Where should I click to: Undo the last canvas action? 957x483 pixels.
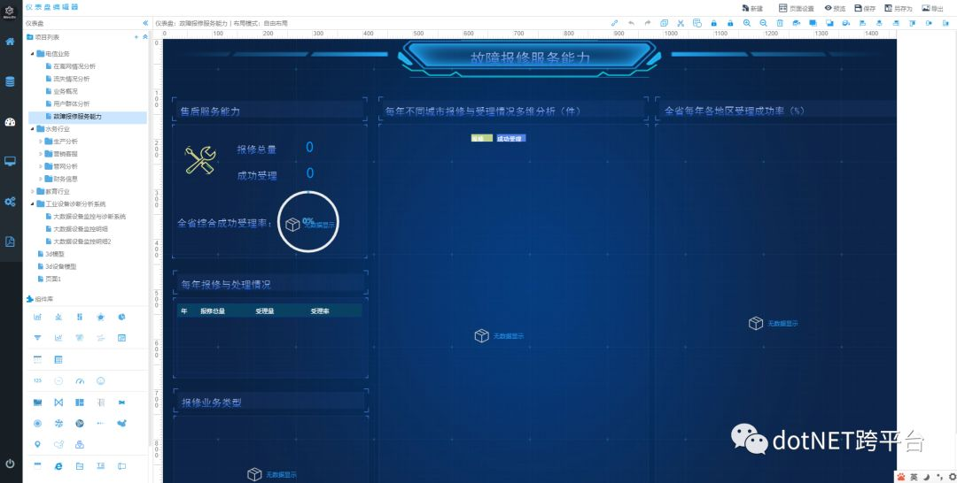coord(631,23)
